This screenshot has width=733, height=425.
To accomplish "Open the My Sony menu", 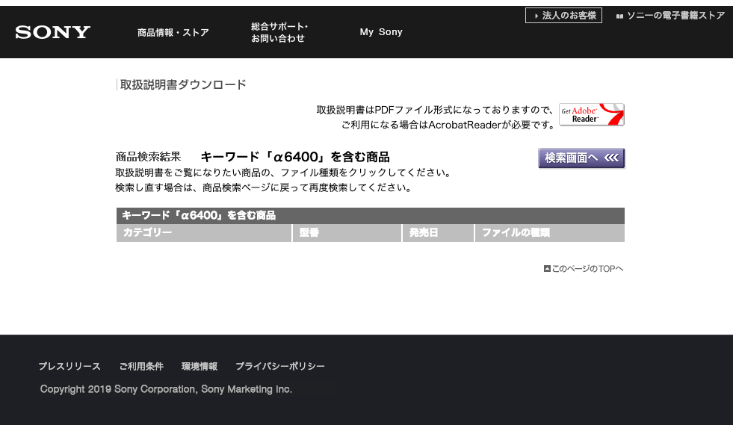I will point(381,32).
